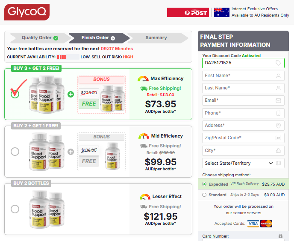
Task: Select the Buy 2 Bottles option
Action: [15, 209]
